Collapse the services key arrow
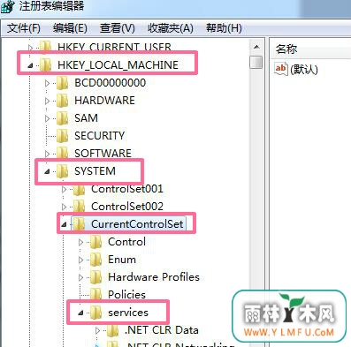 80,313
